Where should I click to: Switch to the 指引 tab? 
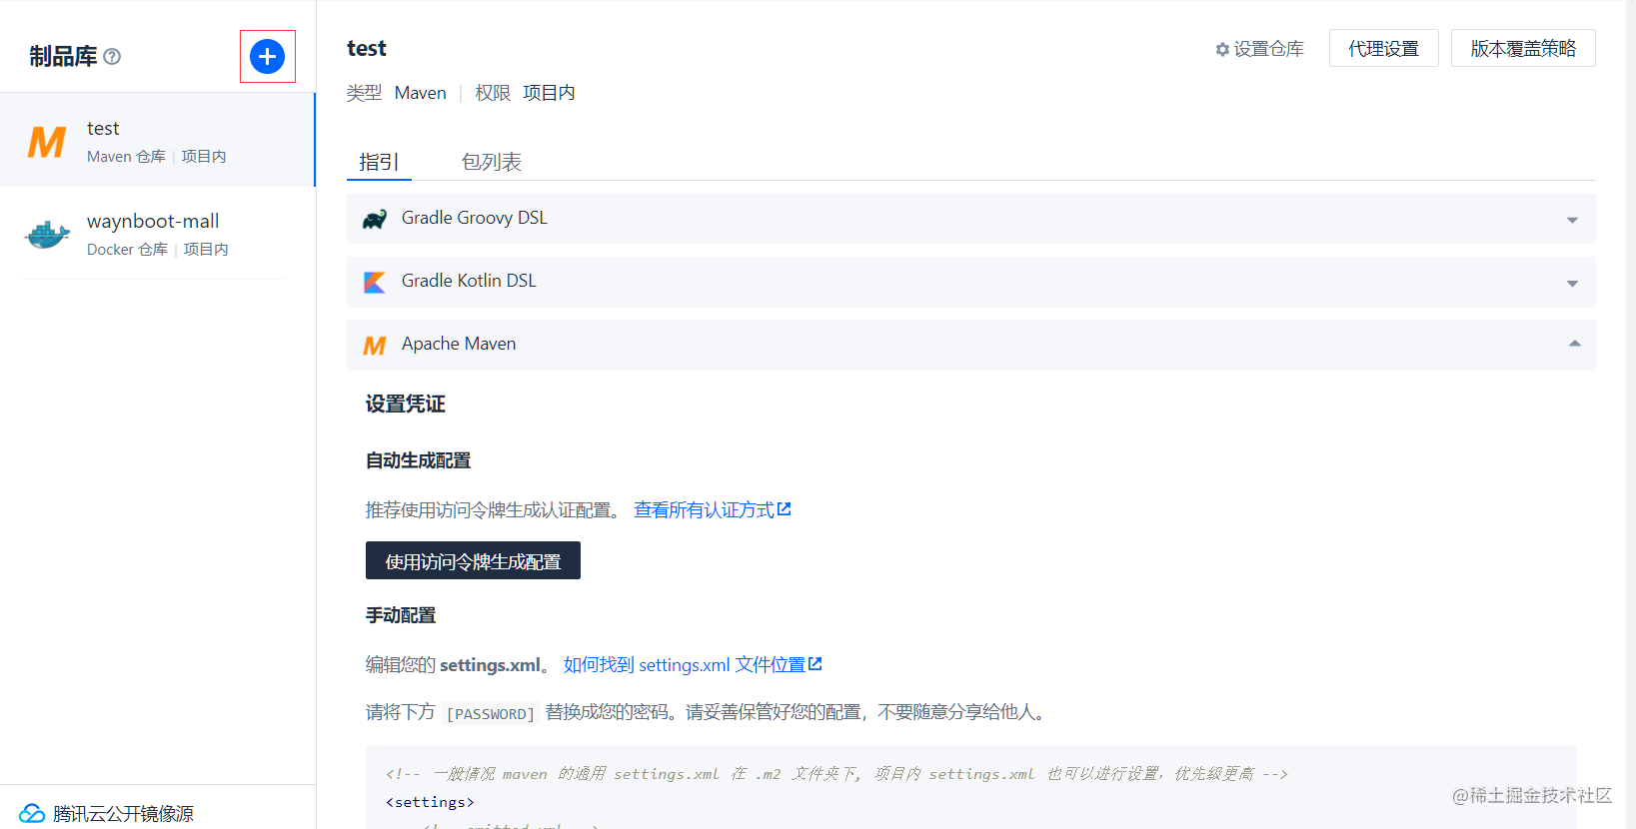379,162
